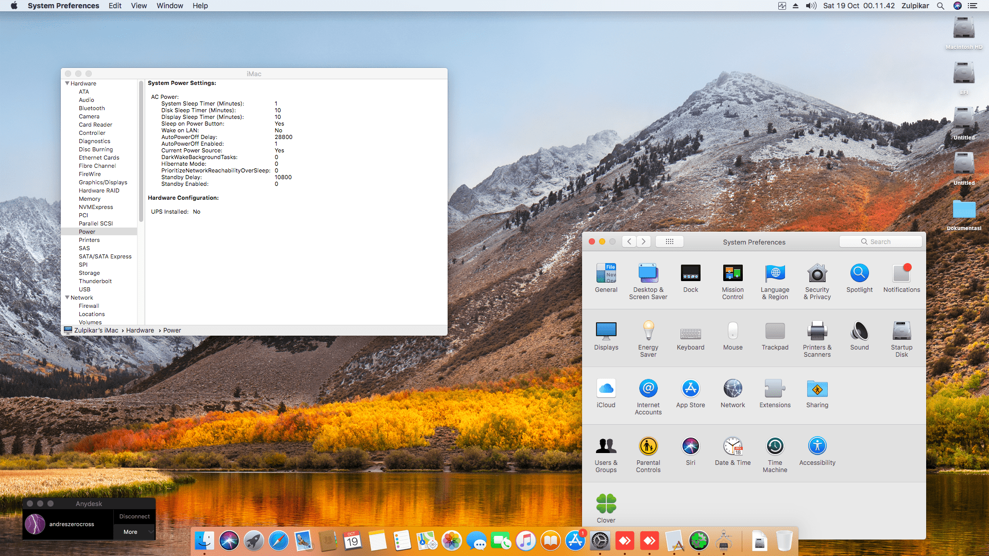Select Bluetooth in the Hardware list
Image resolution: width=989 pixels, height=556 pixels.
[92, 108]
